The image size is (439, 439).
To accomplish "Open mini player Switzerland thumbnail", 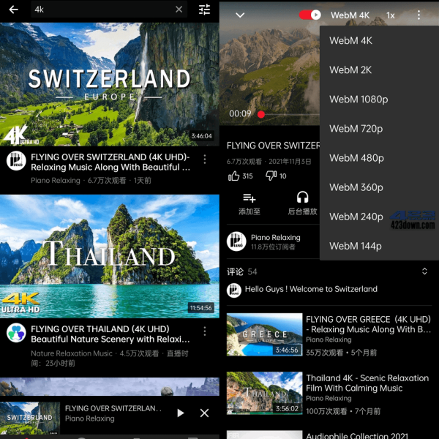I will click(x=30, y=418).
